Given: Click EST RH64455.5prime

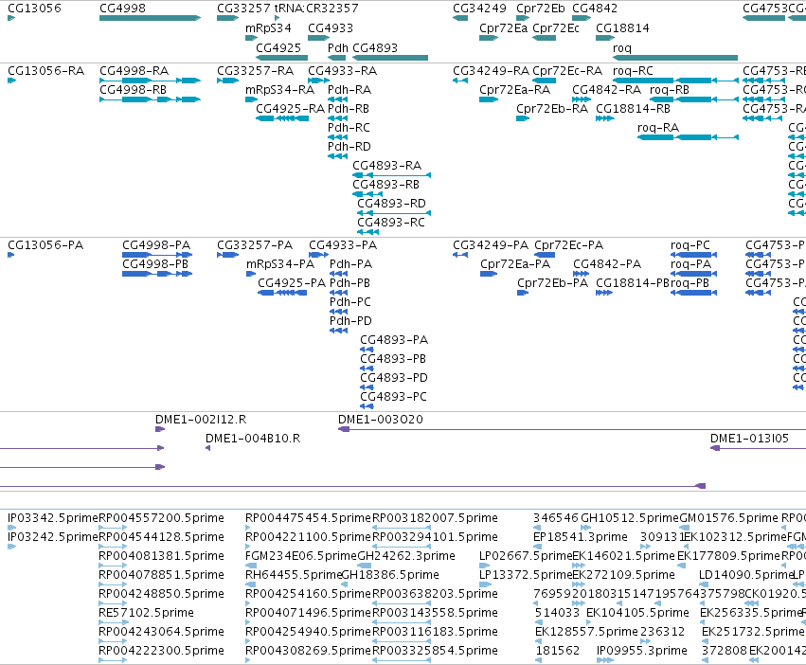Looking at the screenshot, I should click(x=294, y=574).
